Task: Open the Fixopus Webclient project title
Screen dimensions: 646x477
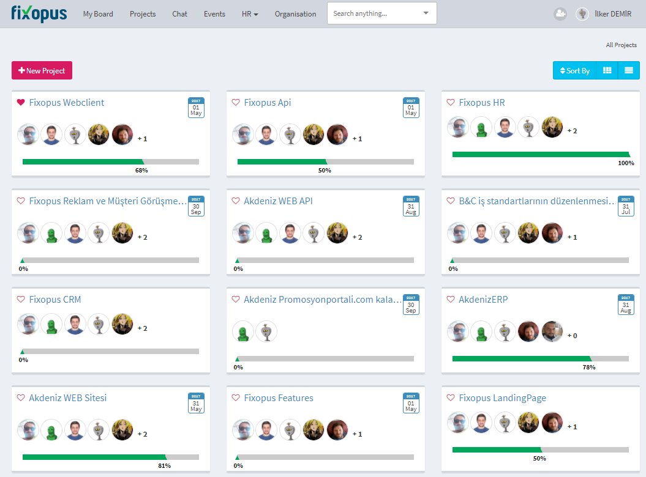Action: coord(66,103)
